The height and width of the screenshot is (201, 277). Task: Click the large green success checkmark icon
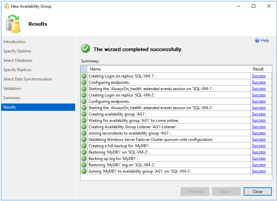click(85, 48)
